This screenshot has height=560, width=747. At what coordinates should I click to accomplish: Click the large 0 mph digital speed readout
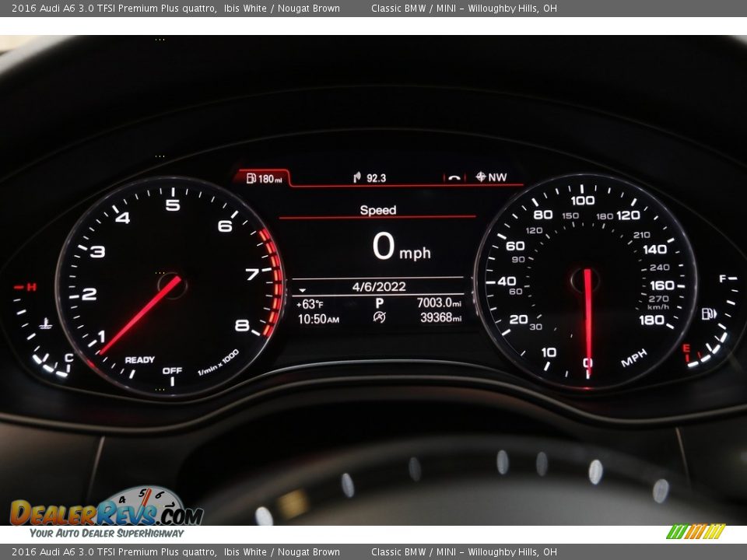[x=402, y=247]
